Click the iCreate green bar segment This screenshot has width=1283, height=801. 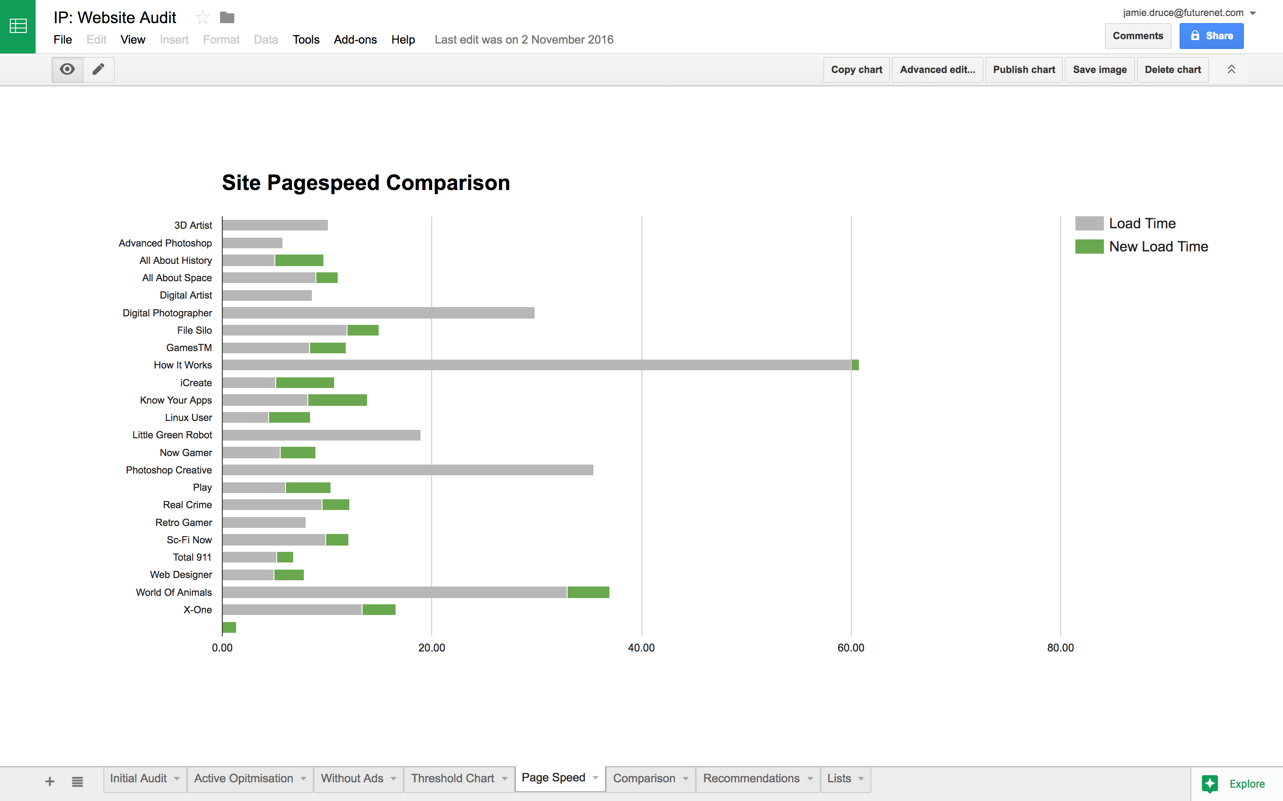pyautogui.click(x=305, y=383)
